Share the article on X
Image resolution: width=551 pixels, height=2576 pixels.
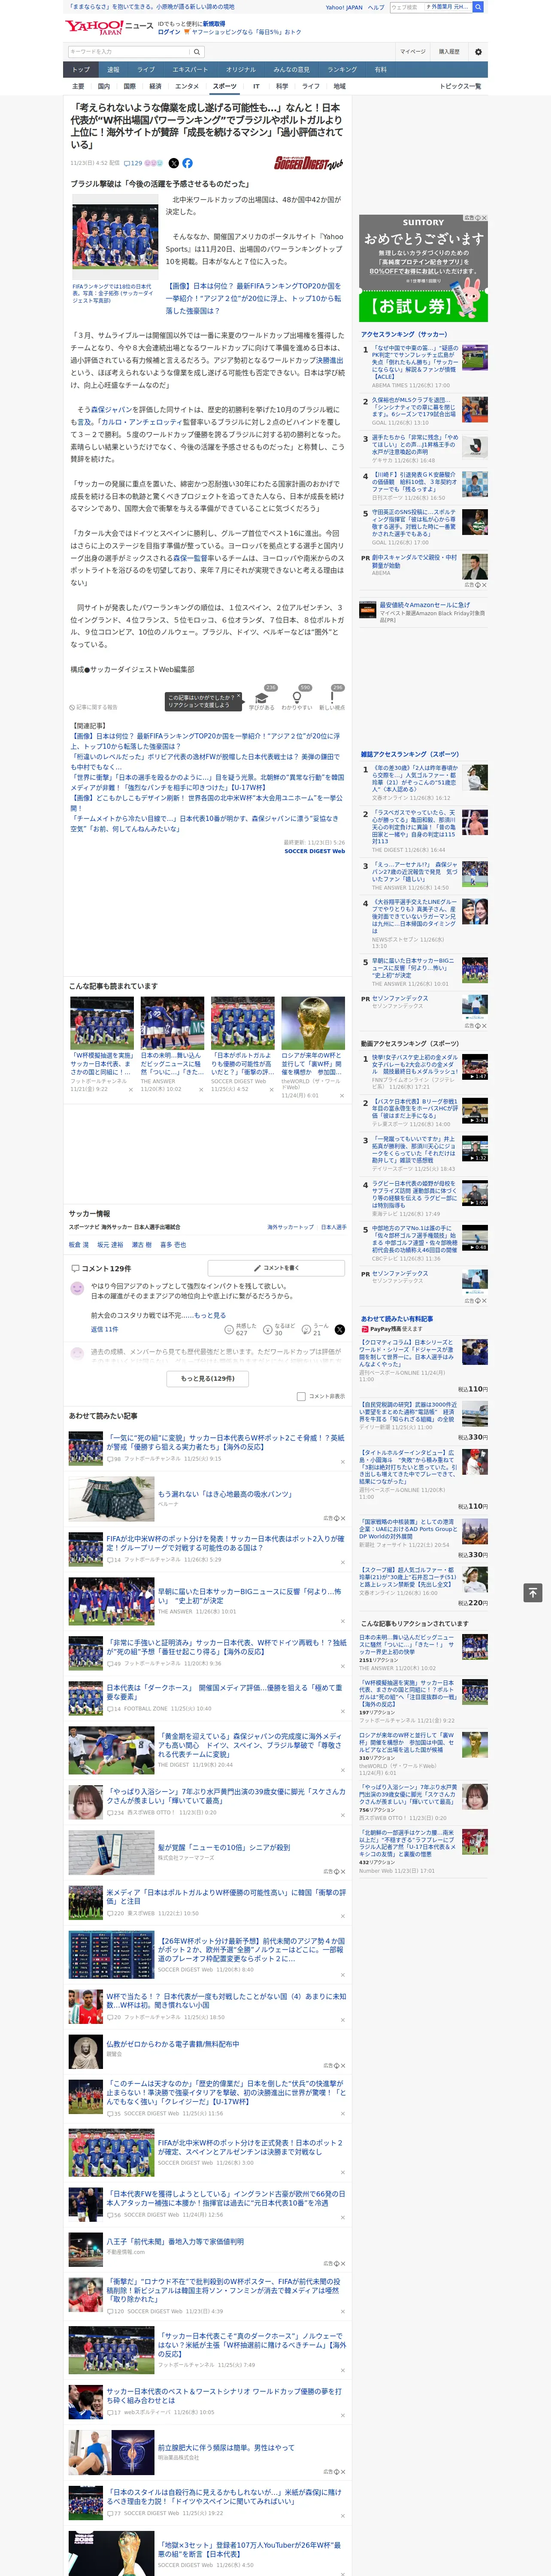pos(174,163)
